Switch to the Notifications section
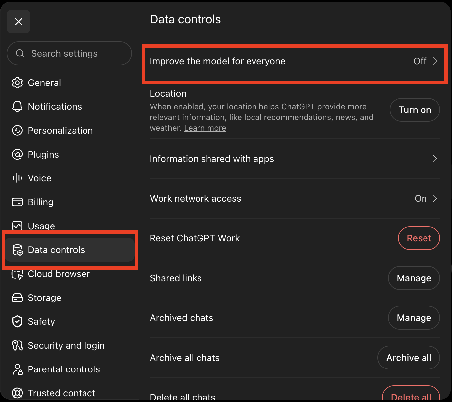Image resolution: width=452 pixels, height=402 pixels. pos(69,106)
